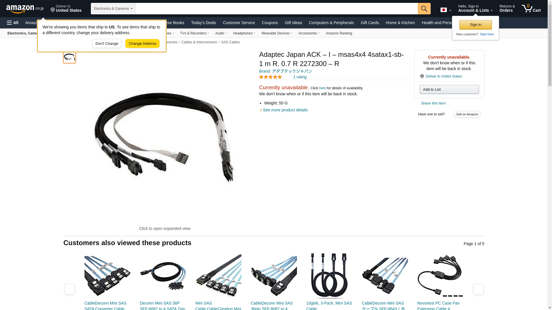The width and height of the screenshot is (552, 310).
Task: Open Electronics & Cameras search category dropdown
Action: pos(113,9)
